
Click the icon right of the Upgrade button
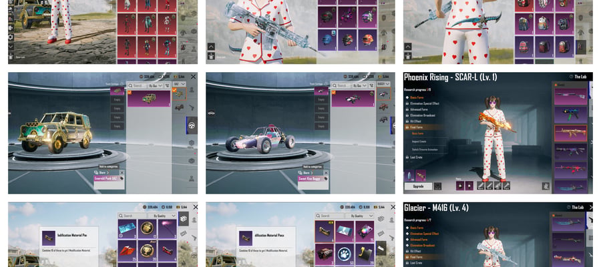click(437, 186)
